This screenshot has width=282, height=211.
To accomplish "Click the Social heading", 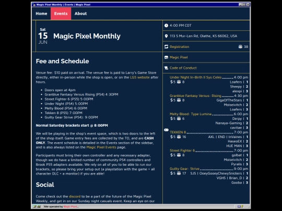I will pos(45,185).
